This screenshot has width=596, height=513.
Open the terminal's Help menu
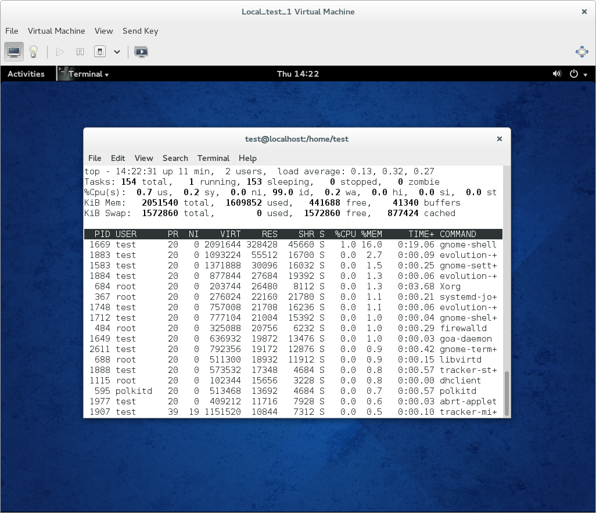(247, 158)
